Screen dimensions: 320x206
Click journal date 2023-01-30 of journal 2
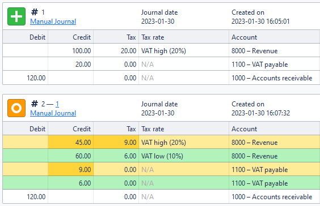click(158, 113)
